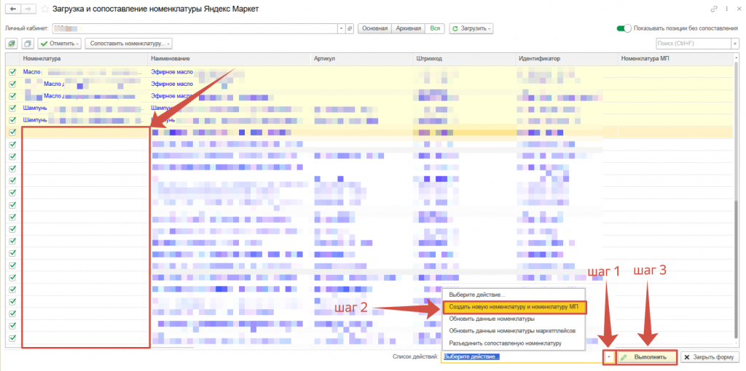Uncheck the last Шампунь row checkbox
Image resolution: width=746 pixels, height=371 pixels.
click(x=12, y=119)
